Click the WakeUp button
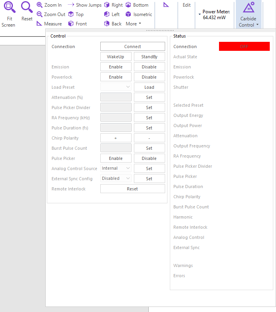The width and height of the screenshot is (276, 312). pos(116,57)
